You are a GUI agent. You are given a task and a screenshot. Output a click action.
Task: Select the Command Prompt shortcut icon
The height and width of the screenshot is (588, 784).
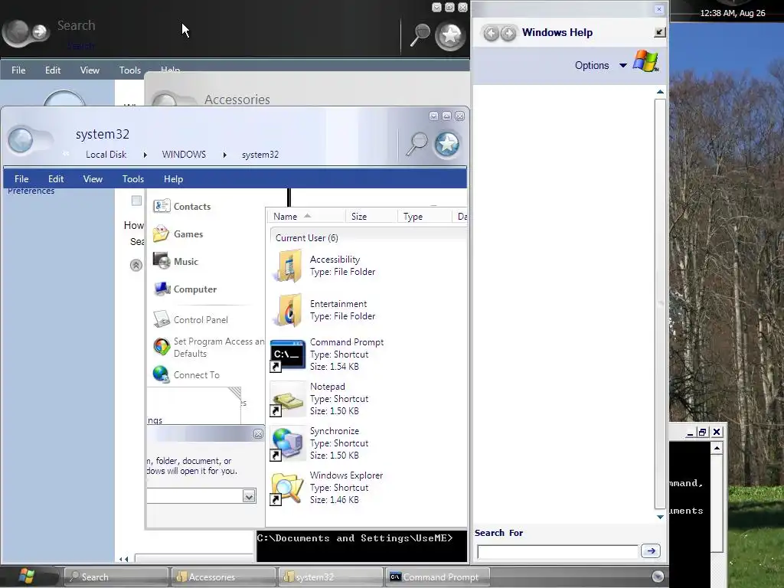(x=288, y=355)
